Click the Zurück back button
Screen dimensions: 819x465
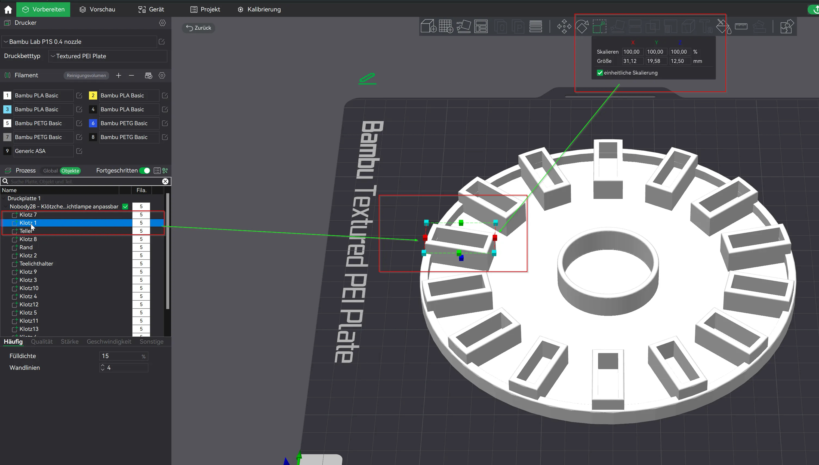click(x=199, y=28)
